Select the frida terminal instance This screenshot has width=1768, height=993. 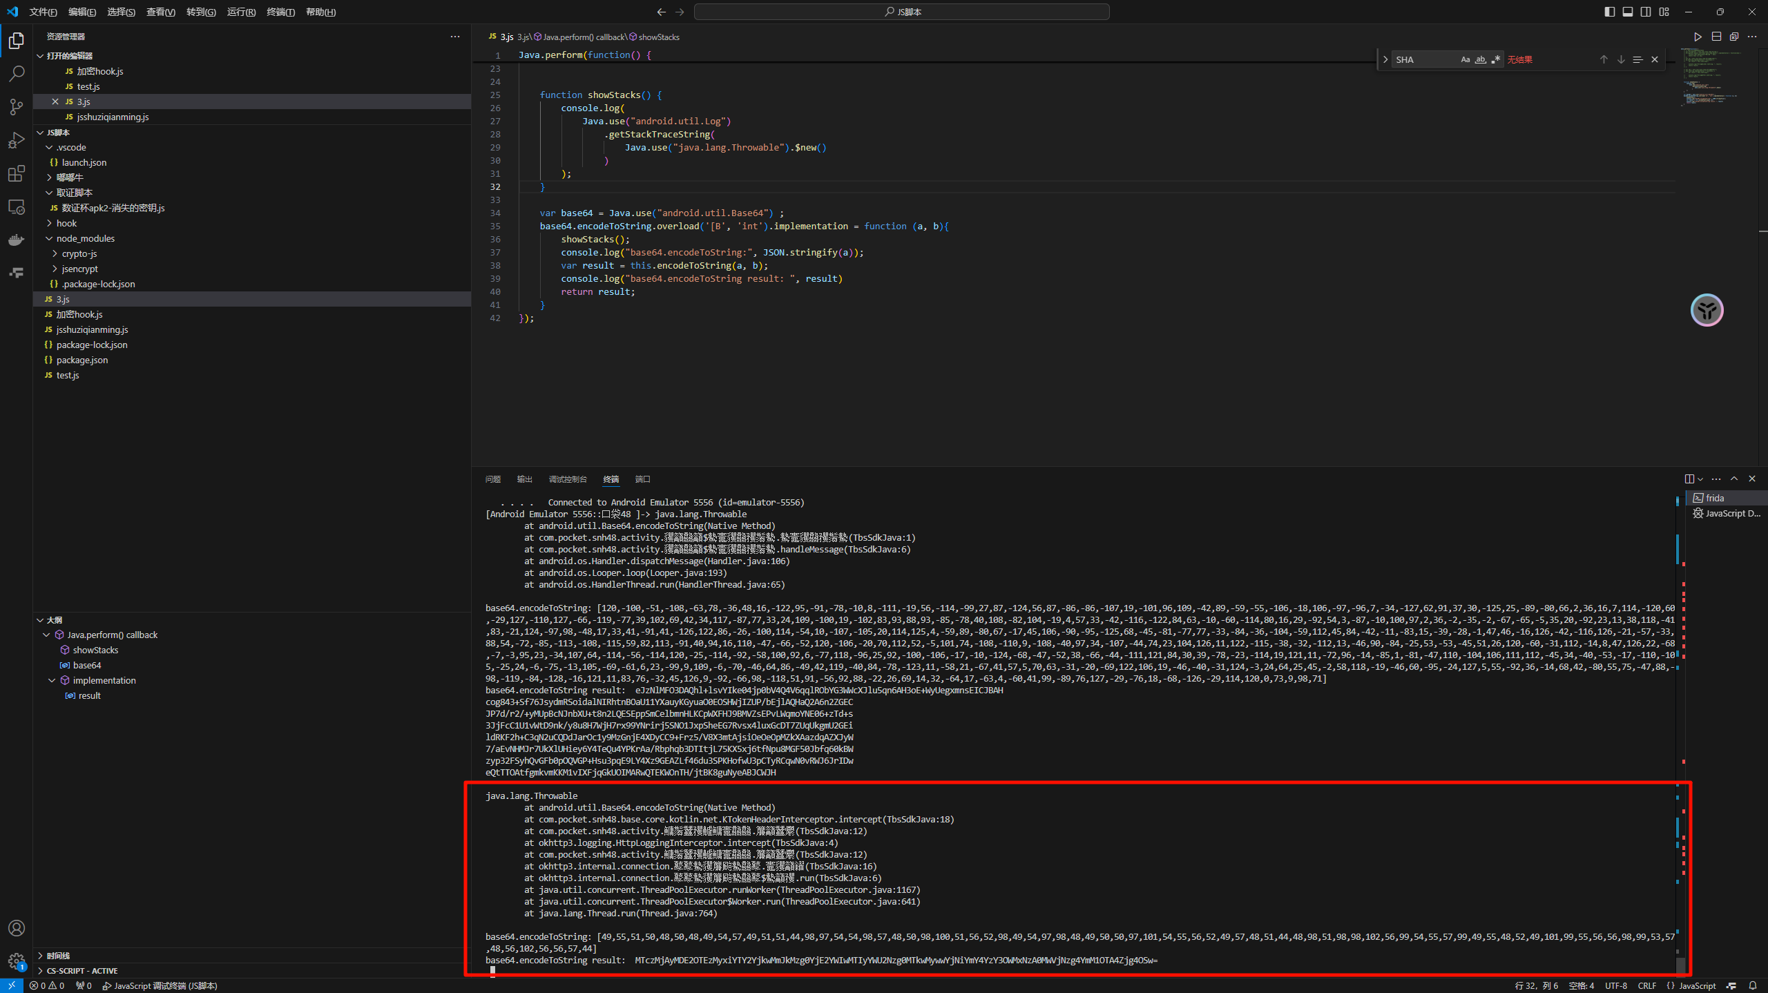[x=1715, y=498]
